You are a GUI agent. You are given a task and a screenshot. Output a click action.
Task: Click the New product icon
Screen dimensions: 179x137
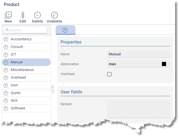click(x=8, y=15)
